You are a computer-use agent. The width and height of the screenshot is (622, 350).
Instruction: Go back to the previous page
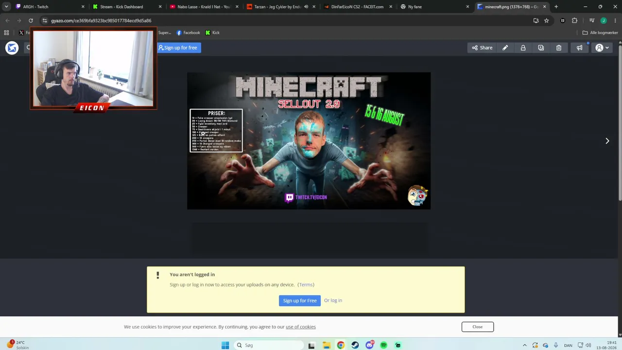[x=7, y=20]
